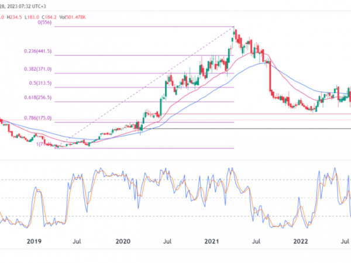Click the 0(556) Fibonacci level label
The width and height of the screenshot is (351, 263).
tap(44, 22)
